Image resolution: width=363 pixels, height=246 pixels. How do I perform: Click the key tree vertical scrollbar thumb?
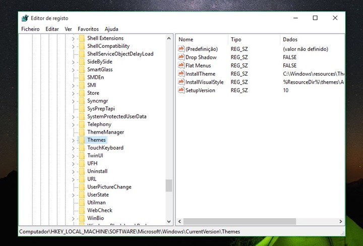click(169, 186)
